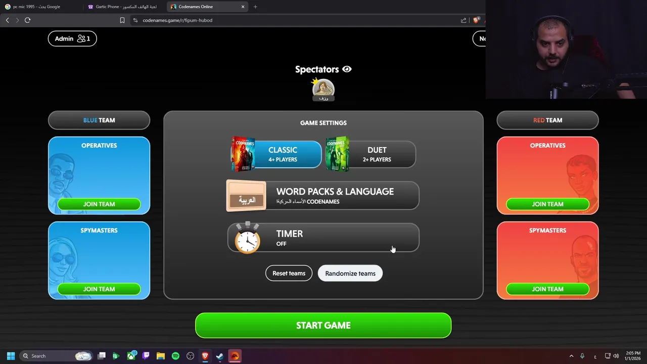Open EA app on taskbar
This screenshot has height=364, width=647.
pyautogui.click(x=235, y=356)
